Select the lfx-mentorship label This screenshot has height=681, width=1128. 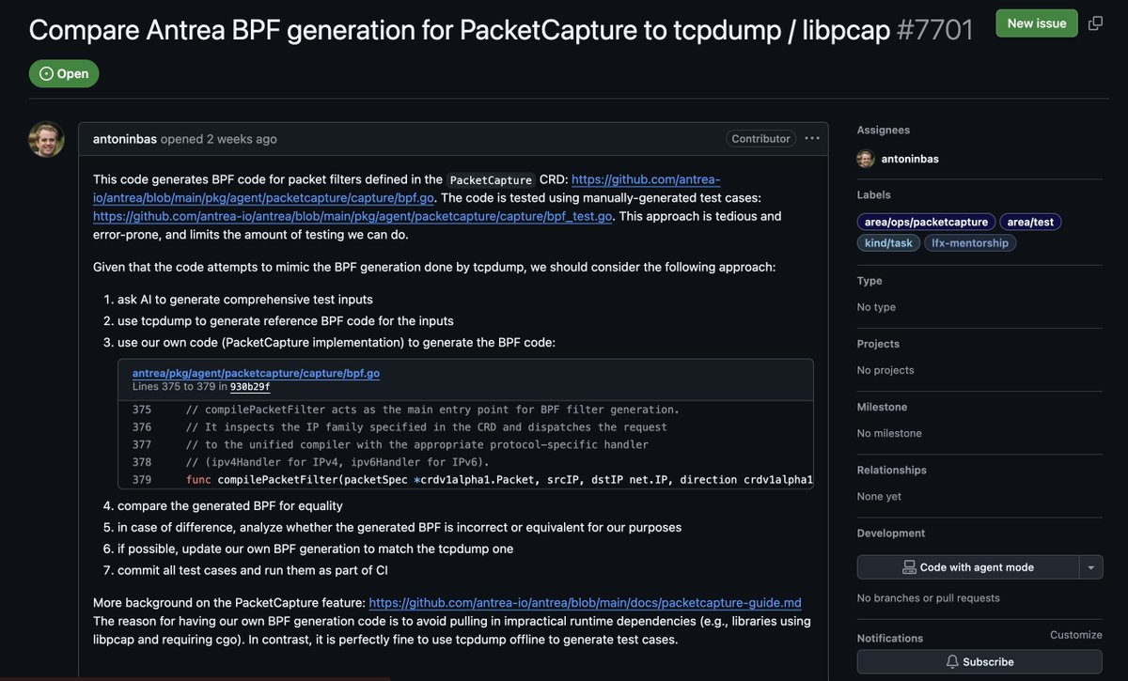click(970, 243)
